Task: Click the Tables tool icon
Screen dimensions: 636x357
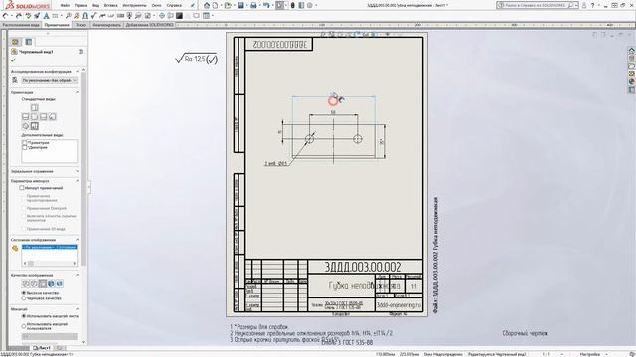Action: [x=206, y=16]
